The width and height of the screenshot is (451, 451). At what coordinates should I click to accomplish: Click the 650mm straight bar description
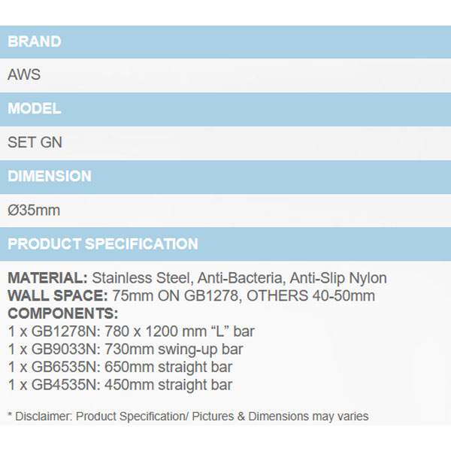(x=173, y=368)
